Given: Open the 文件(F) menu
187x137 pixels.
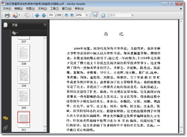Looking at the screenshot, I should coord(7,9).
